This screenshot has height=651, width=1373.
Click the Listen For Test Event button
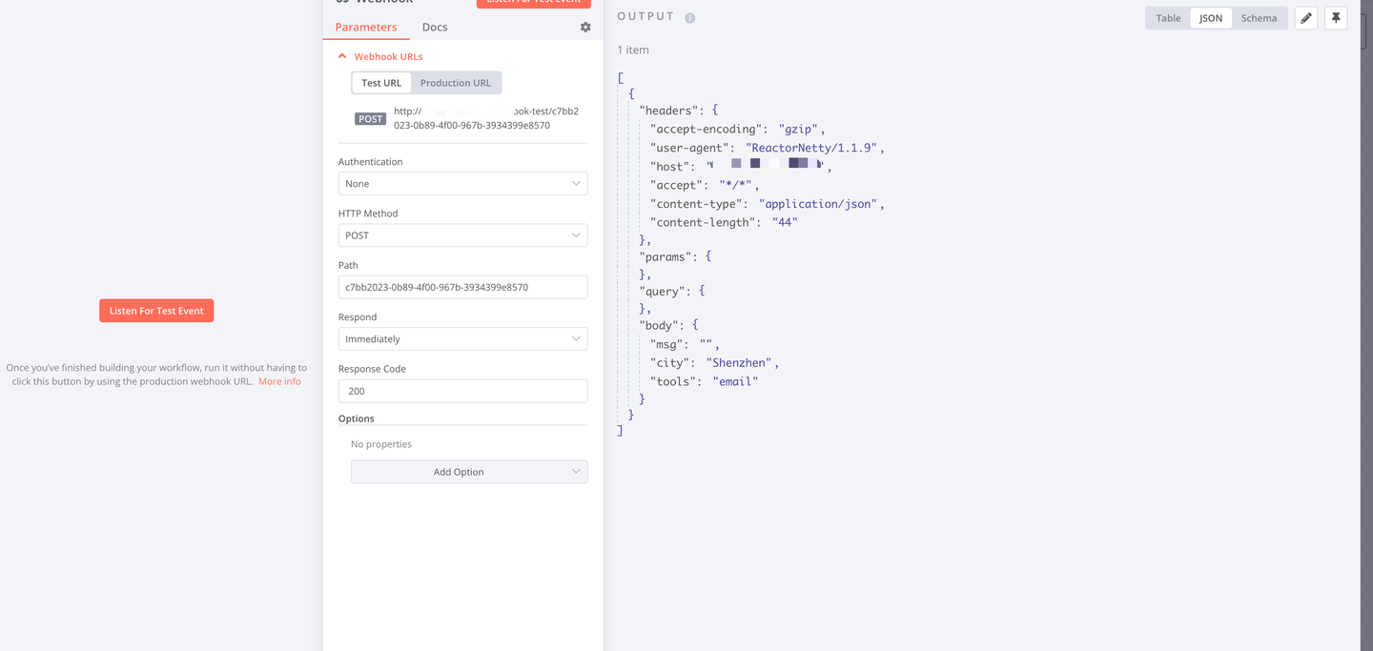[156, 311]
